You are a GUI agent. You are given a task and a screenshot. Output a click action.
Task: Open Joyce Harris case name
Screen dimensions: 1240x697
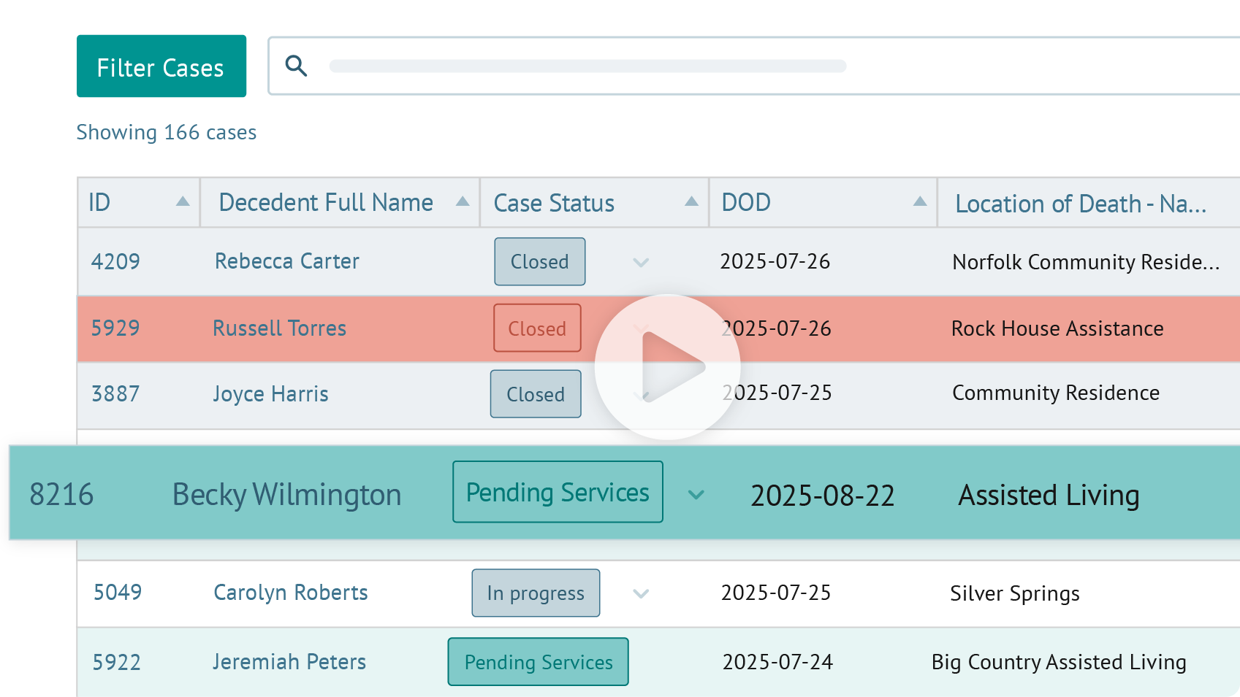click(x=270, y=394)
